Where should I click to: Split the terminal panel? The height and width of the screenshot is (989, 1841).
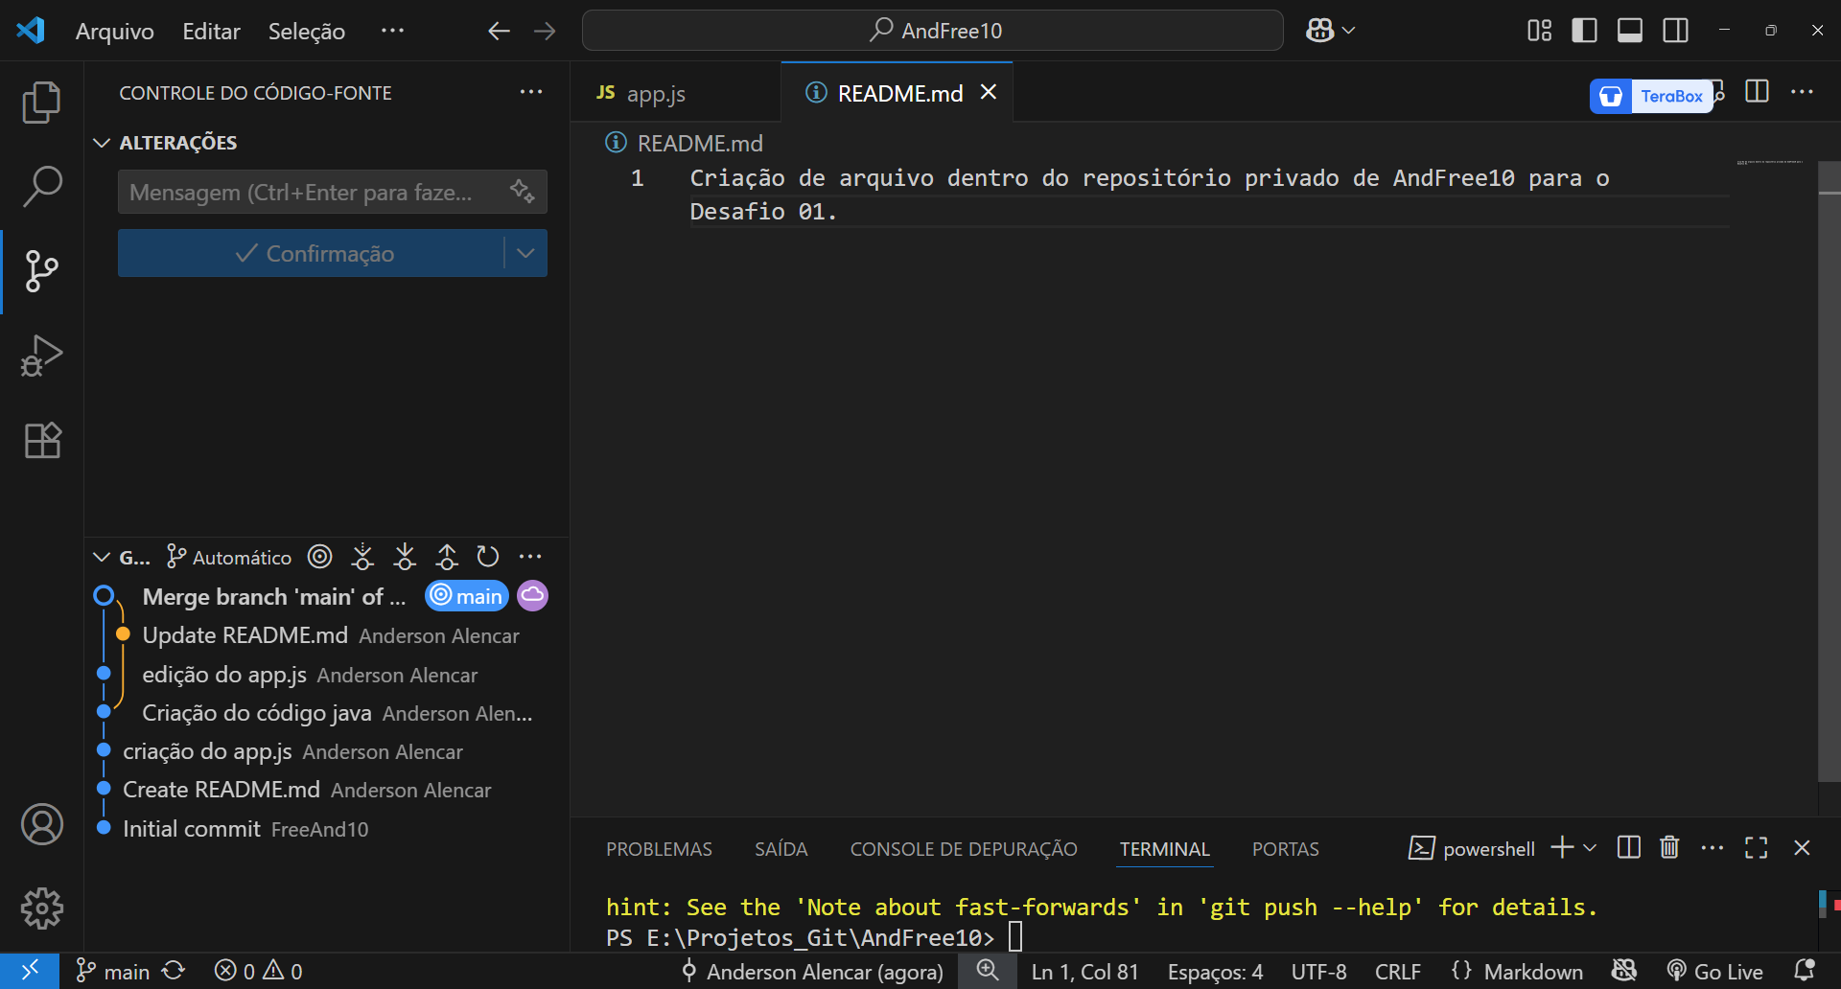pos(1628,847)
